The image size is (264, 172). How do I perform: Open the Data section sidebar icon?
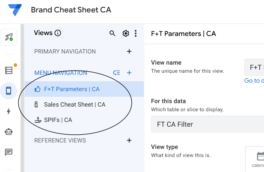(9, 70)
